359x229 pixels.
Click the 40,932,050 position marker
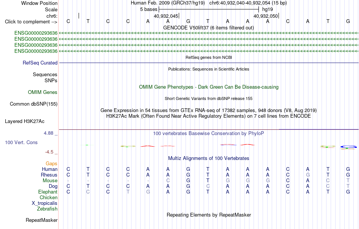coord(266,16)
